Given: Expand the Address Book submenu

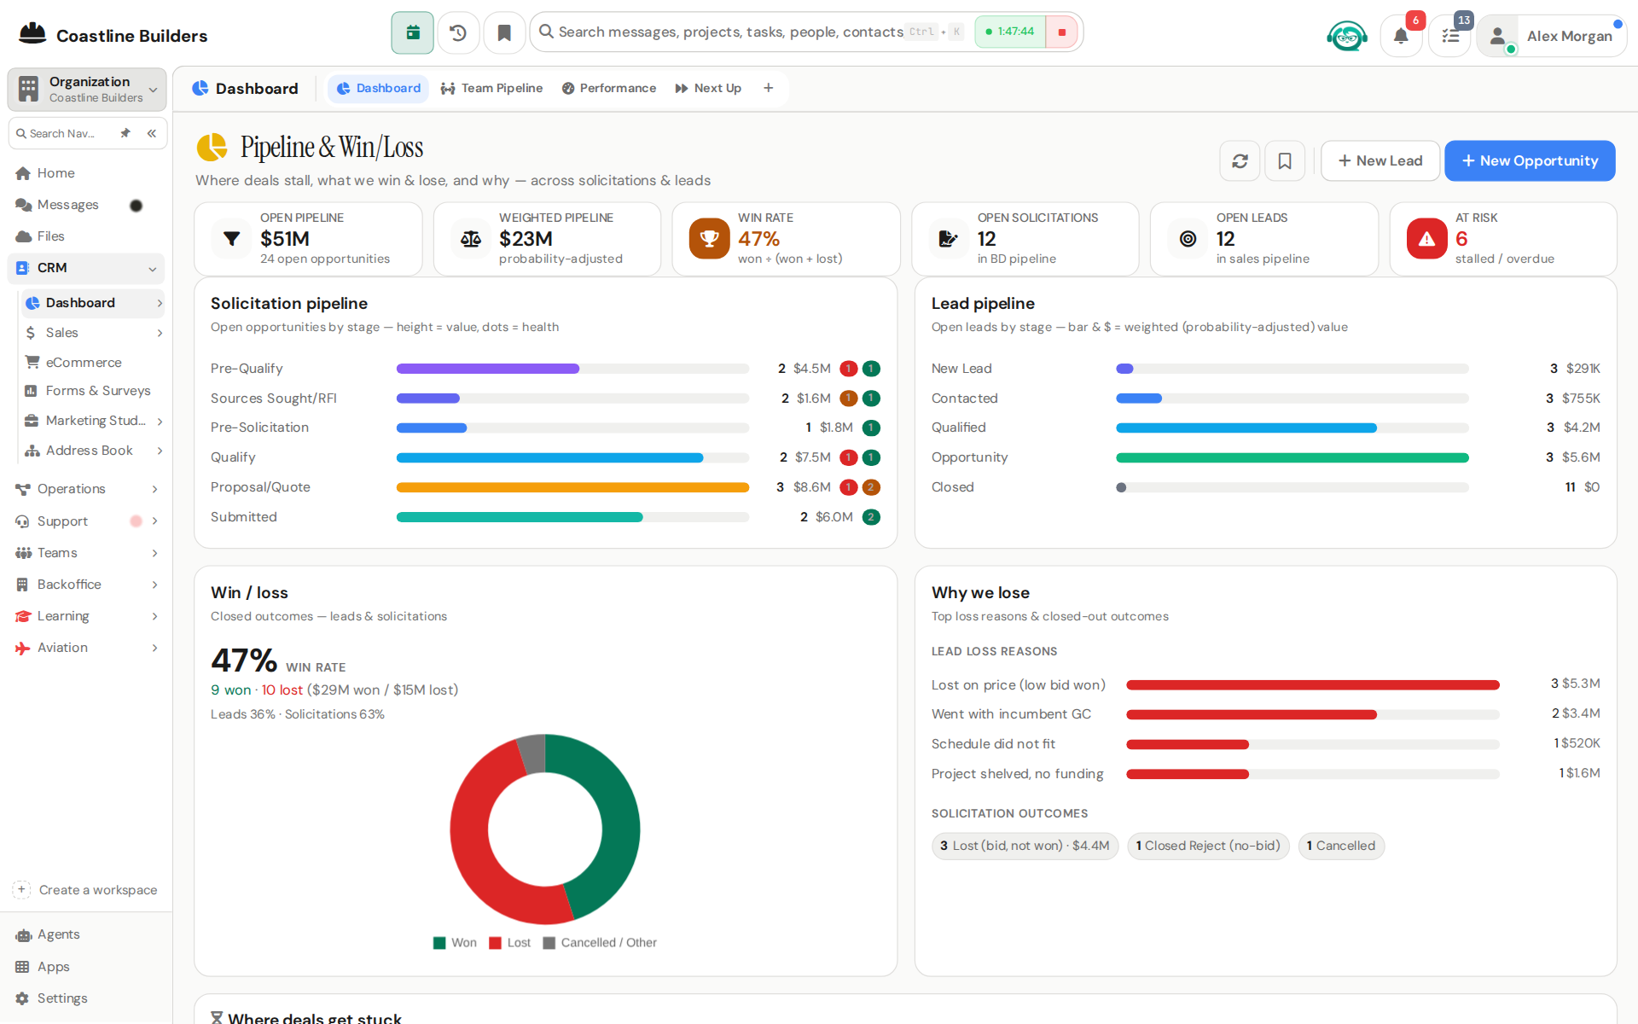Looking at the screenshot, I should click(x=160, y=451).
